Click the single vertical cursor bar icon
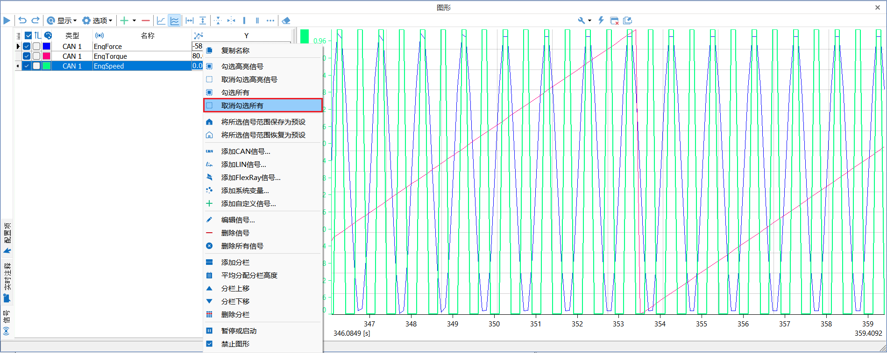Image resolution: width=887 pixels, height=353 pixels. 244,21
